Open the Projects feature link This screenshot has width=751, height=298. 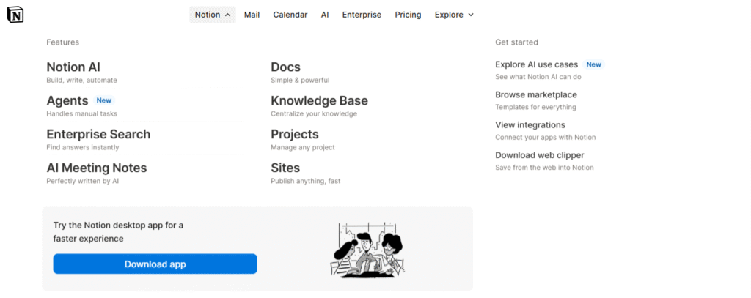pos(294,135)
